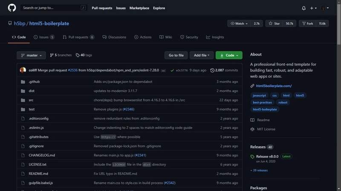341x191 pixels.
Task: View the 50.7k stargazers count
Action: tap(289, 23)
